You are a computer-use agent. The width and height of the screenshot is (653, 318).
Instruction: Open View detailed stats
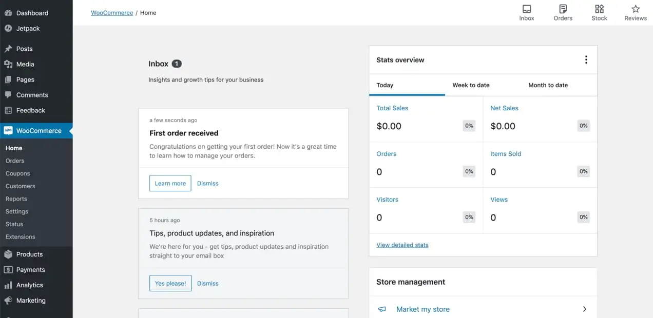coord(402,245)
